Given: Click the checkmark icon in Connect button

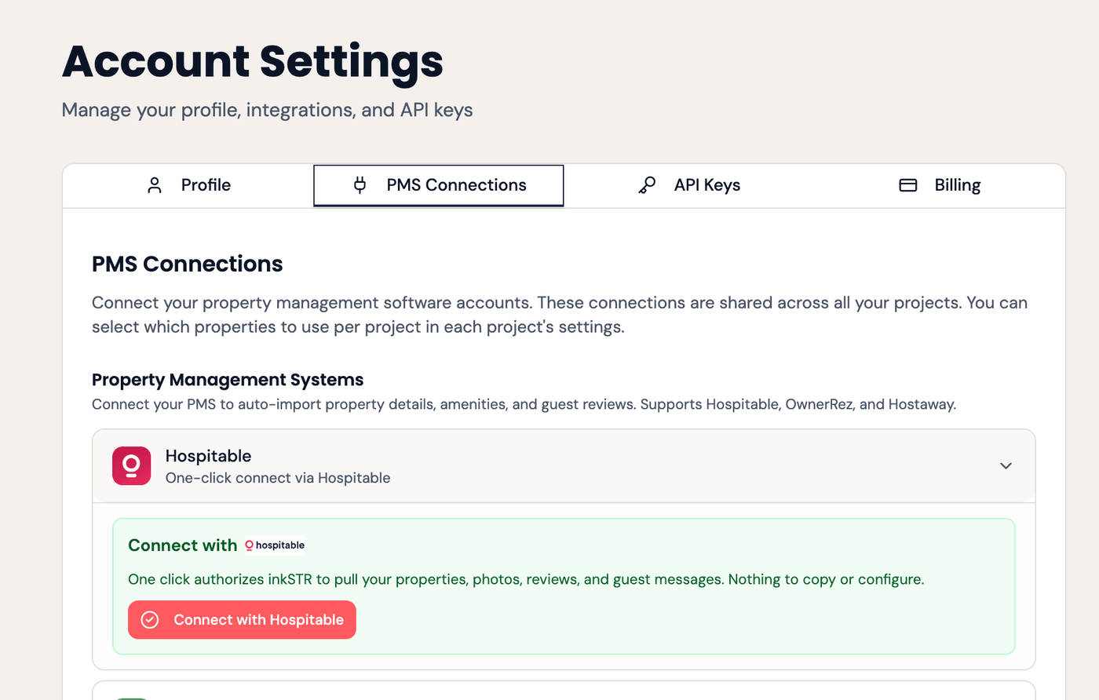Looking at the screenshot, I should (150, 620).
